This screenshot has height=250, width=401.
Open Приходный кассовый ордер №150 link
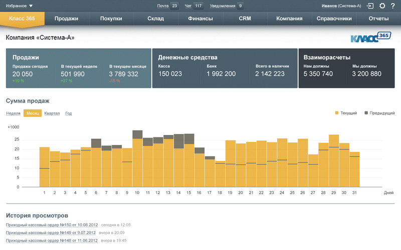(x=52, y=225)
